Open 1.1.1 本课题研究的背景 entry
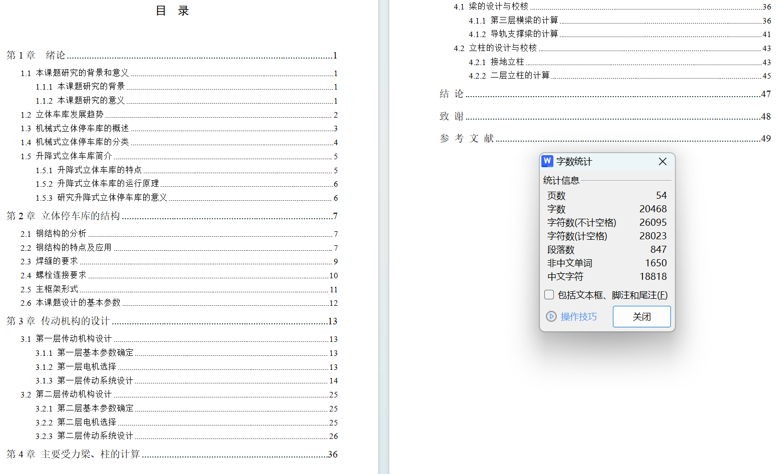Screen dimensions: 776x474 click(x=187, y=87)
